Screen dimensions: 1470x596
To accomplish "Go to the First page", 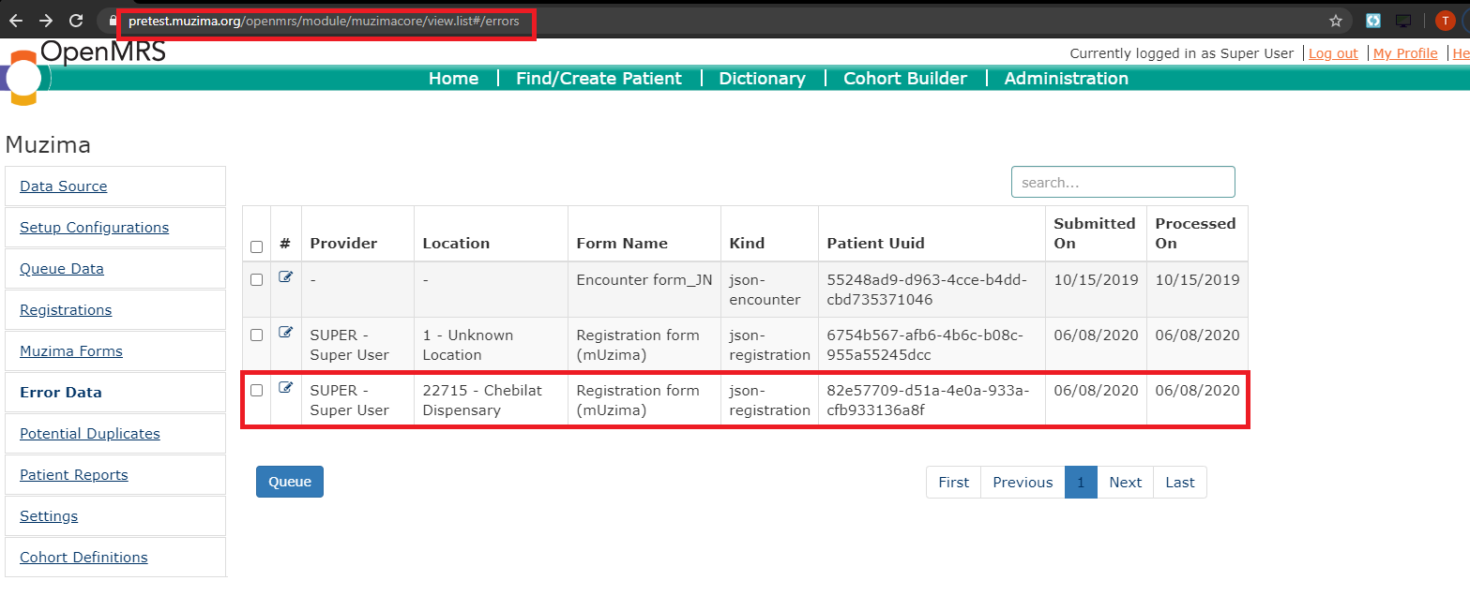I will 953,482.
